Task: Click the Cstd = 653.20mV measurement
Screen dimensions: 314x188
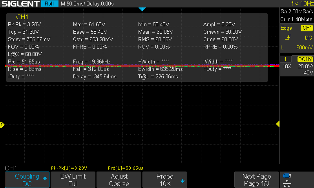Action: point(93,39)
